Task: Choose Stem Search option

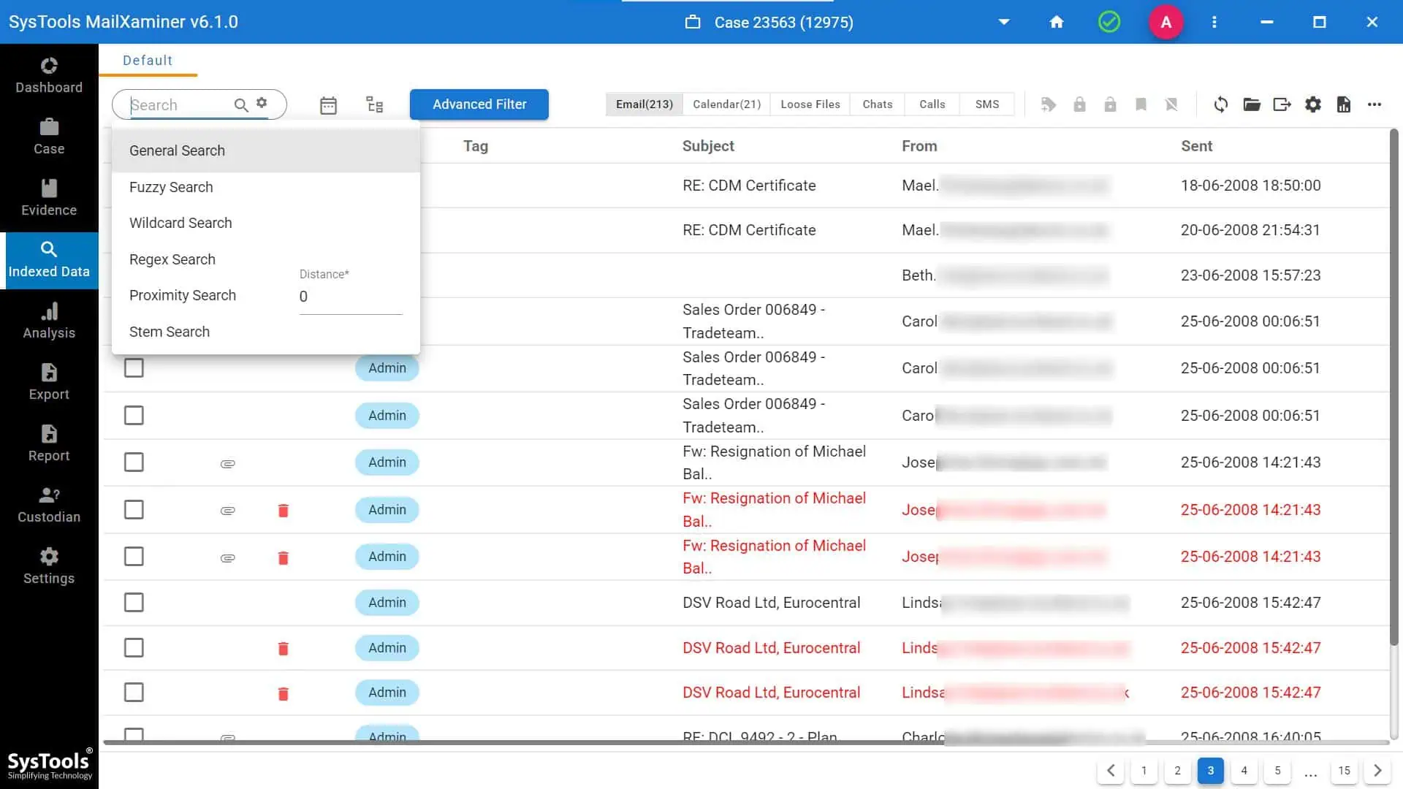Action: pyautogui.click(x=266, y=332)
